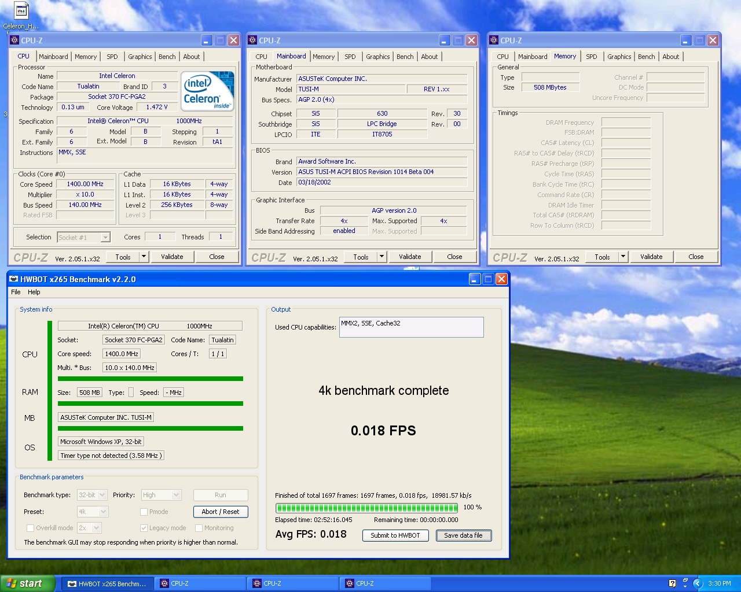Click the third CPU-Z taskbar button
741x592 pixels.
[x=386, y=583]
